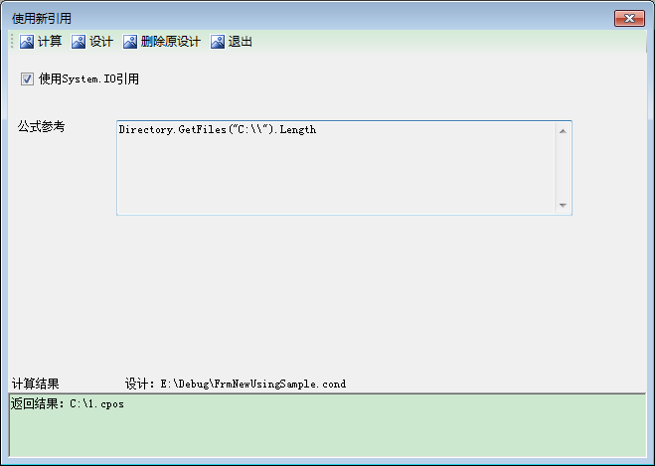Click the 退出 toolbar icon

coord(218,42)
